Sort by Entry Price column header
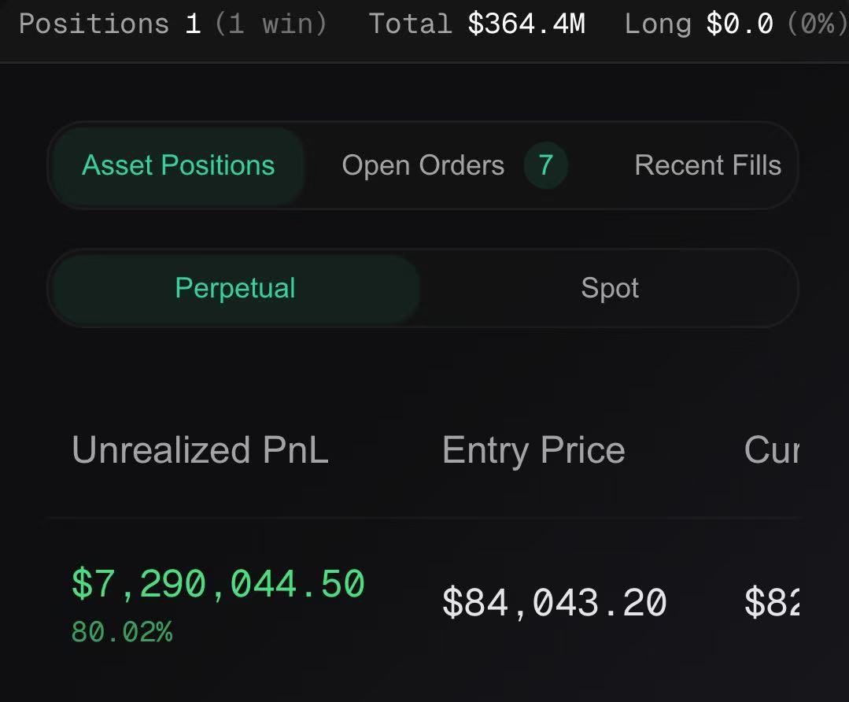 pos(534,451)
